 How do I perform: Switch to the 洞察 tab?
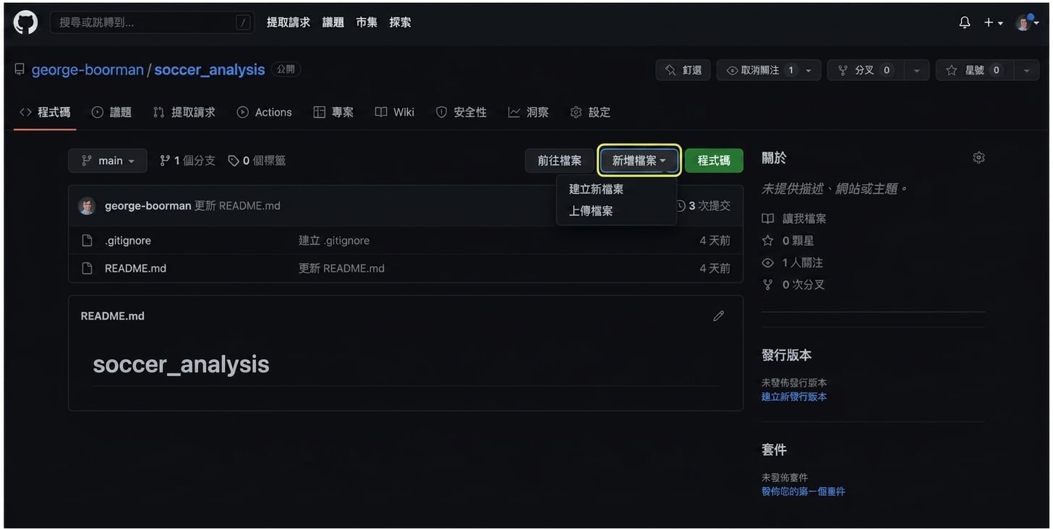click(529, 112)
